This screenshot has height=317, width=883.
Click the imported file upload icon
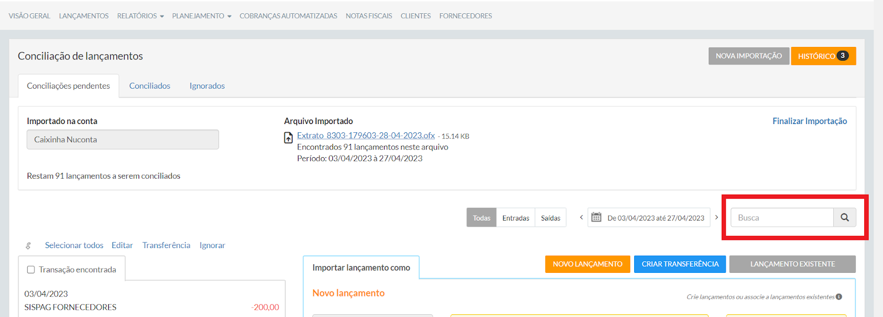[288, 138]
